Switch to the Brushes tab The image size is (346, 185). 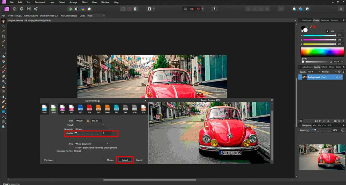(x=334, y=20)
